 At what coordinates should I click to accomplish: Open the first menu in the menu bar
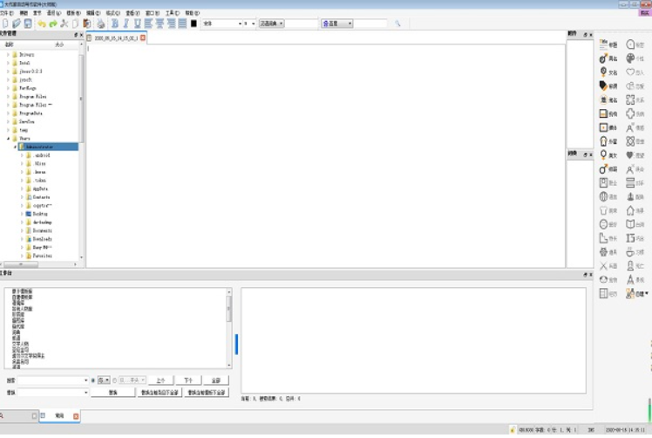click(x=6, y=13)
